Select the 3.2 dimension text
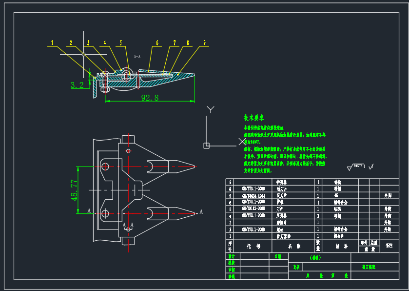Viewport: 409px width, 291px height. pos(77,85)
